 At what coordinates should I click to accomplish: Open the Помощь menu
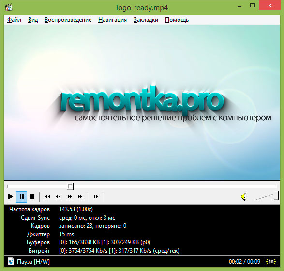tap(177, 20)
